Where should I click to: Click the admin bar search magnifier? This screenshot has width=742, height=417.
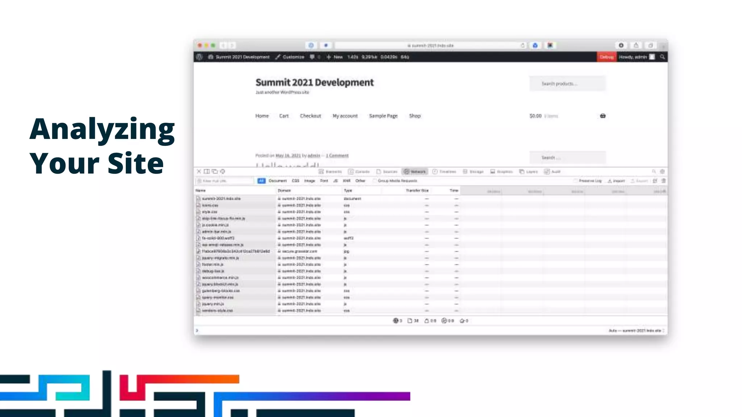[x=662, y=57]
